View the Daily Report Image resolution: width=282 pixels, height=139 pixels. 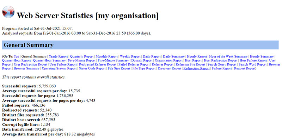pyautogui.click(x=152, y=57)
